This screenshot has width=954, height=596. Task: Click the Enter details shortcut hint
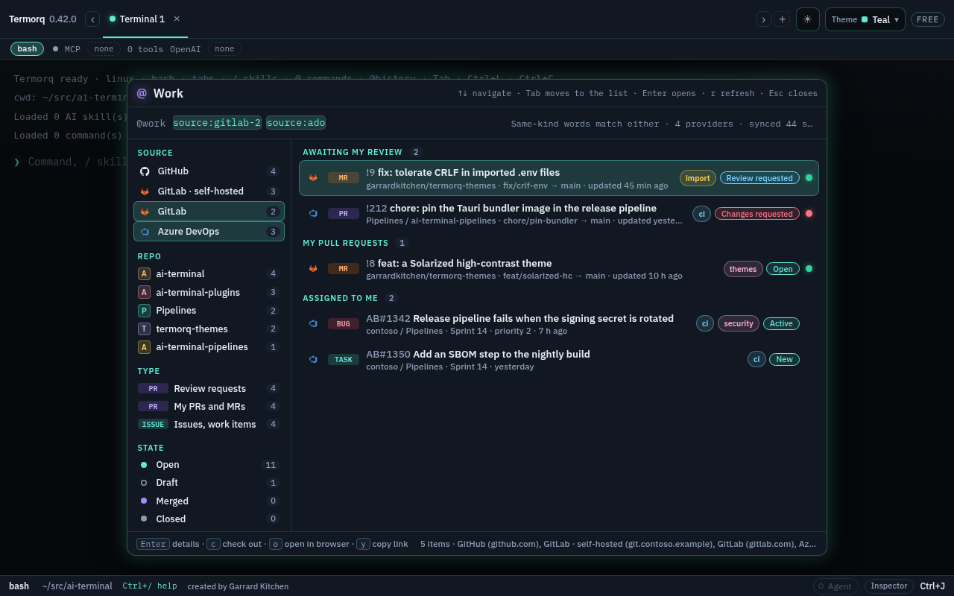[x=168, y=544]
